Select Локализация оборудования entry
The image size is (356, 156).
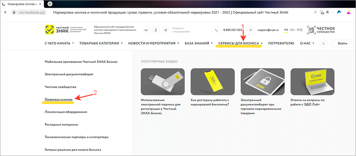point(66,112)
